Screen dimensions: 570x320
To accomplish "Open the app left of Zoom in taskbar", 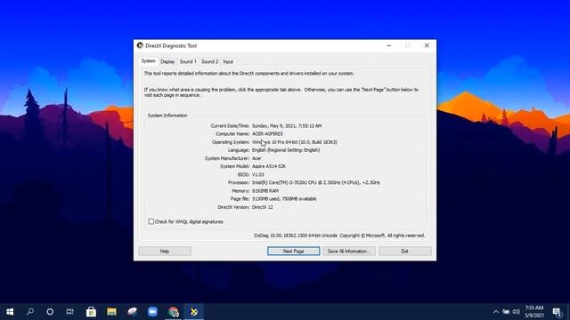I will click(133, 312).
